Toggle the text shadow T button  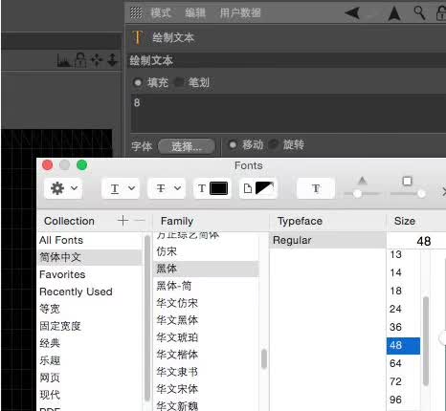pyautogui.click(x=316, y=188)
